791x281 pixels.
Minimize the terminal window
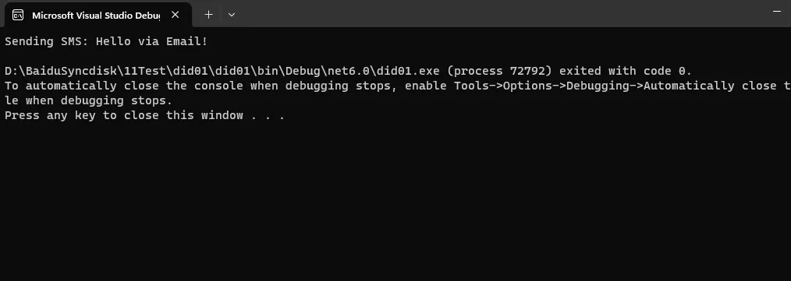tap(777, 11)
